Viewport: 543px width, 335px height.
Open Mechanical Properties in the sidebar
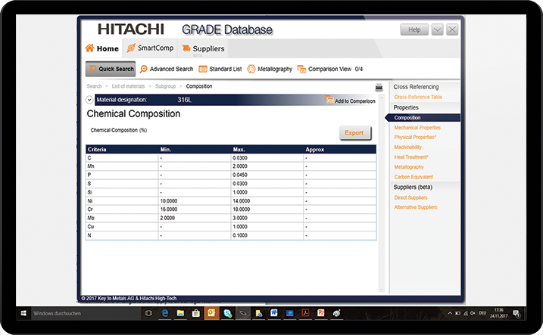417,128
